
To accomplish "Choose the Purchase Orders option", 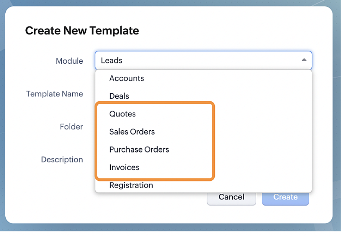I will click(x=139, y=149).
